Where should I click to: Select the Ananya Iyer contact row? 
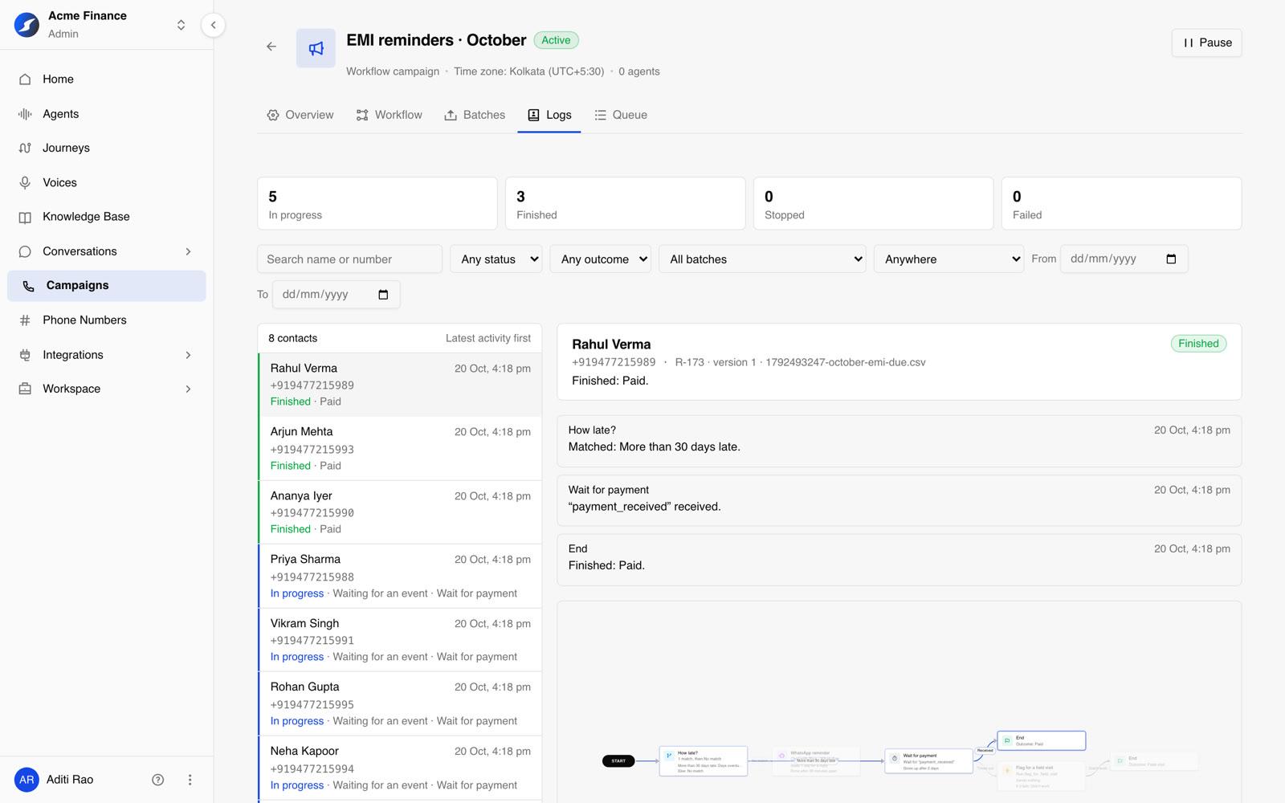pyautogui.click(x=400, y=512)
